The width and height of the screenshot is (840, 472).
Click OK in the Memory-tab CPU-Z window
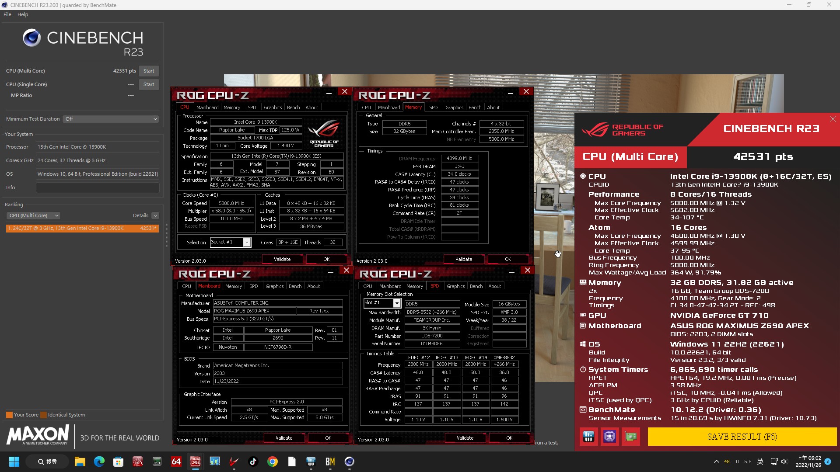coord(507,259)
